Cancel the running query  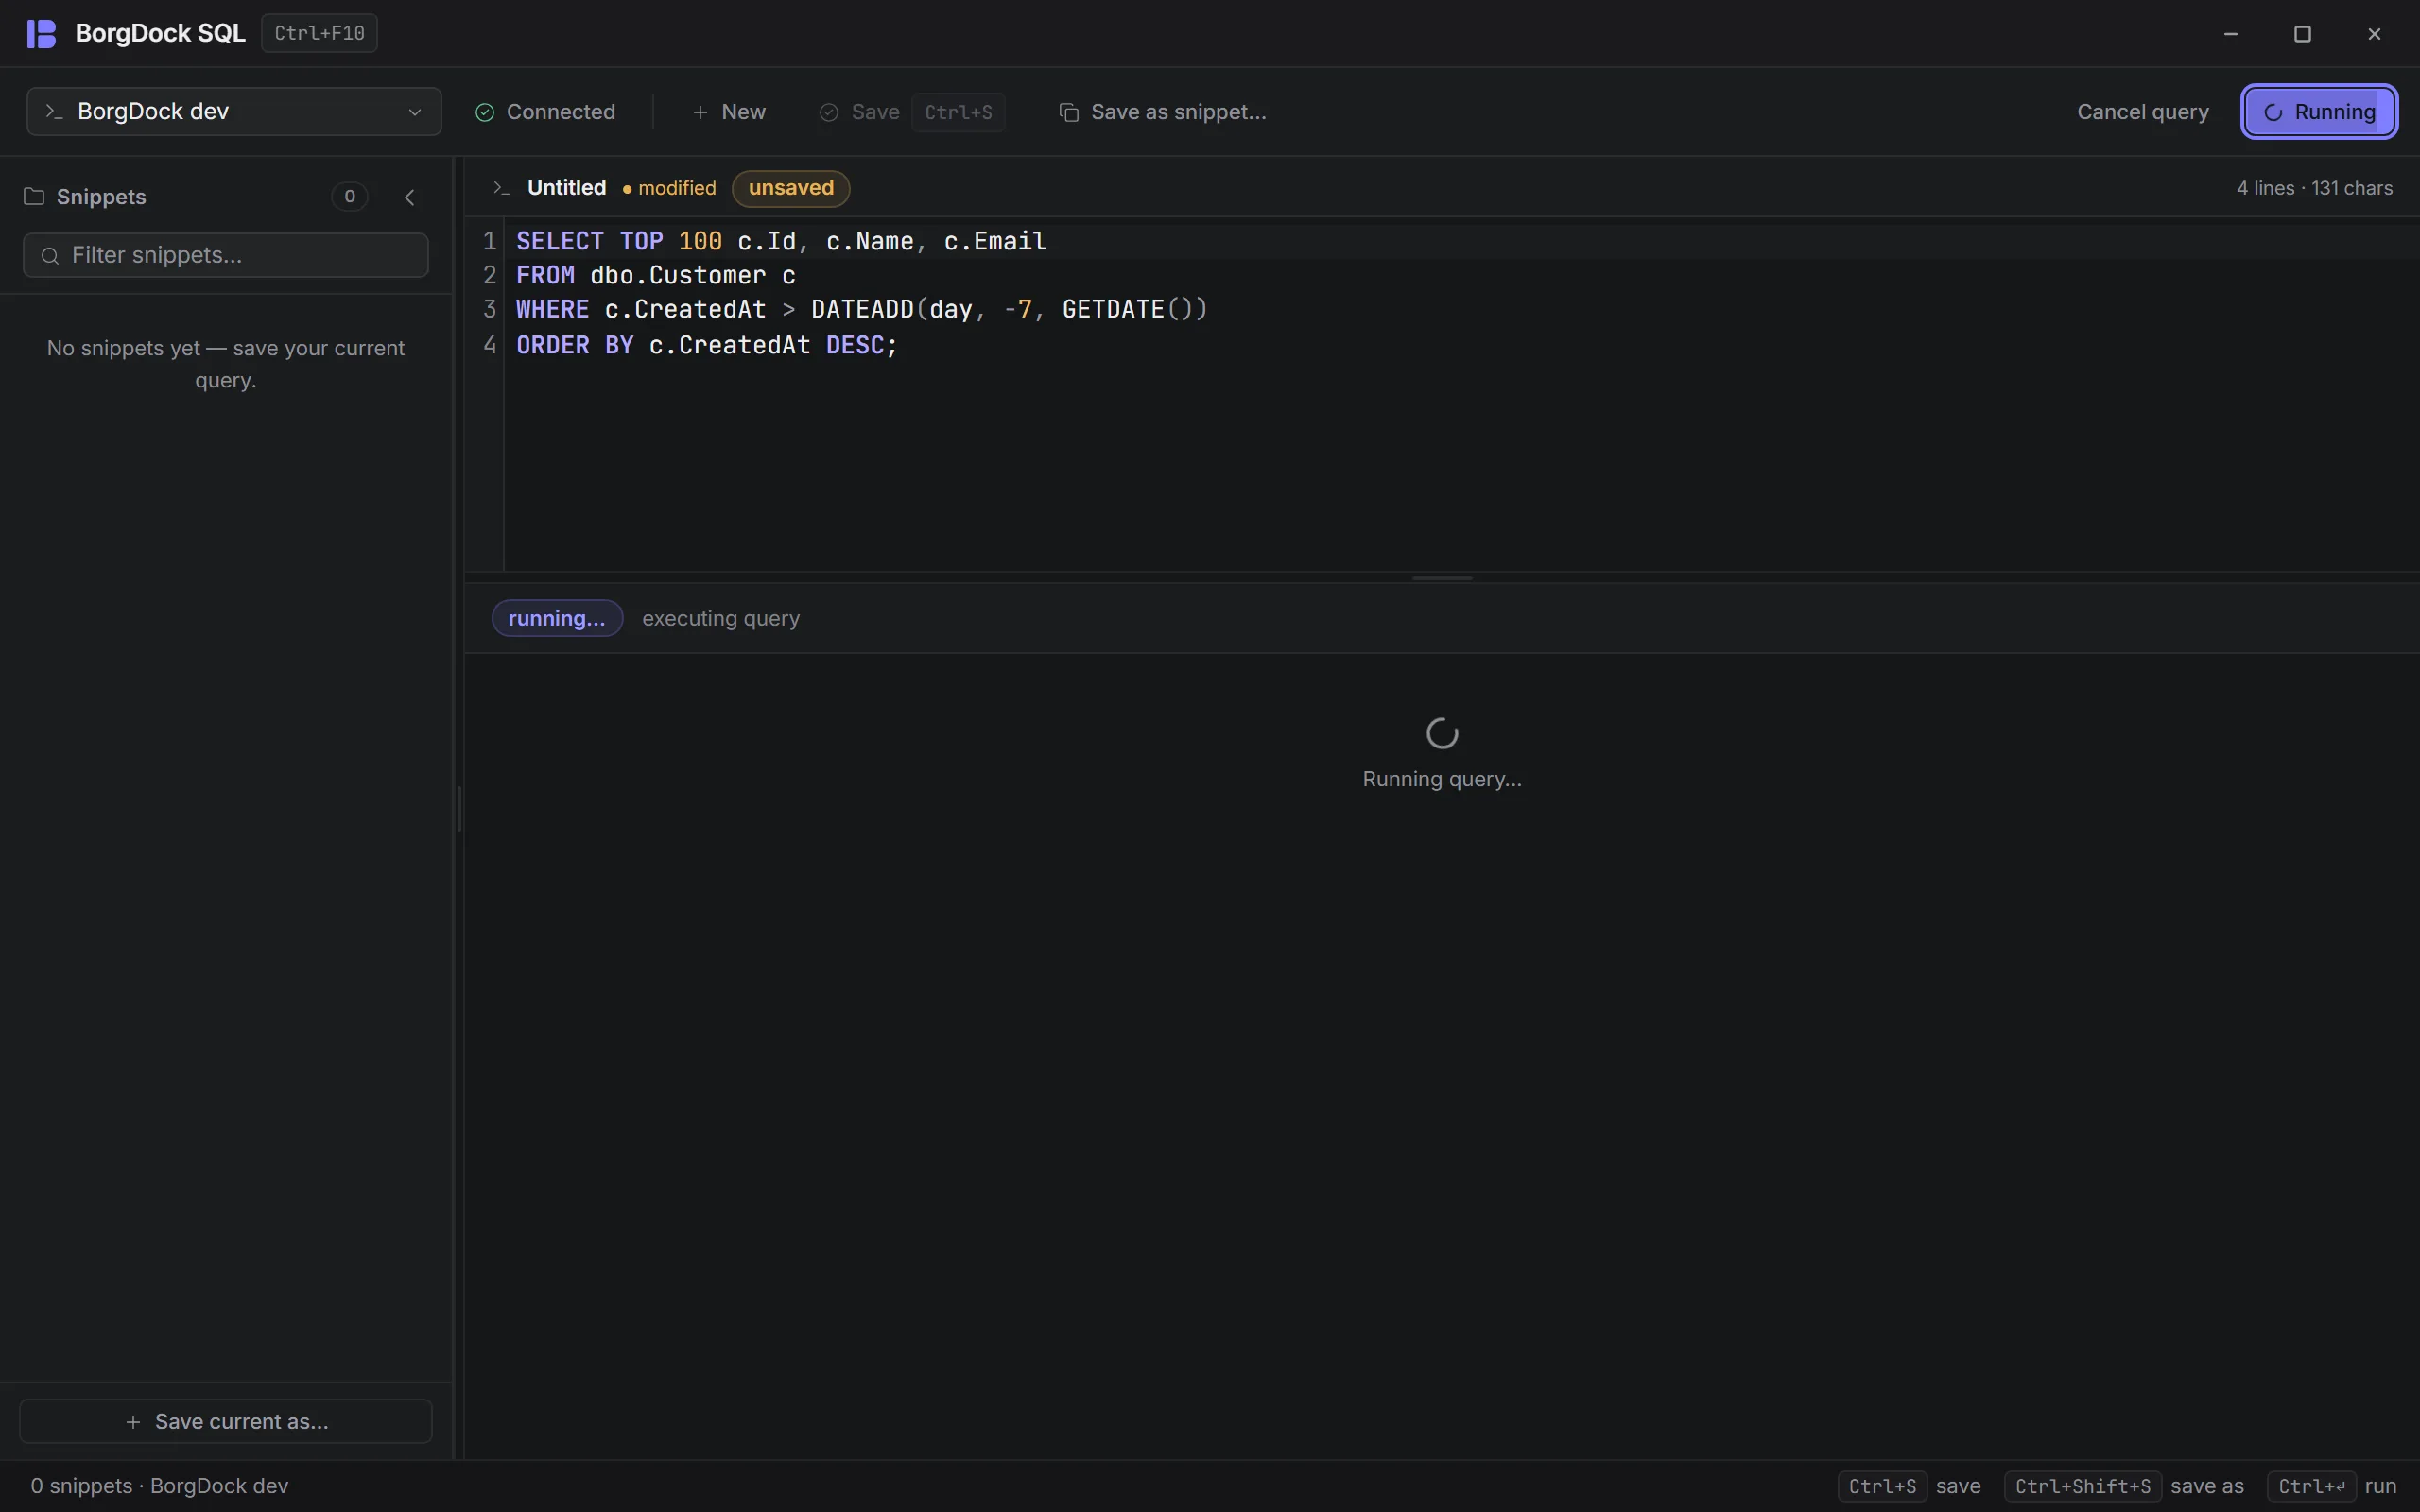point(2143,112)
